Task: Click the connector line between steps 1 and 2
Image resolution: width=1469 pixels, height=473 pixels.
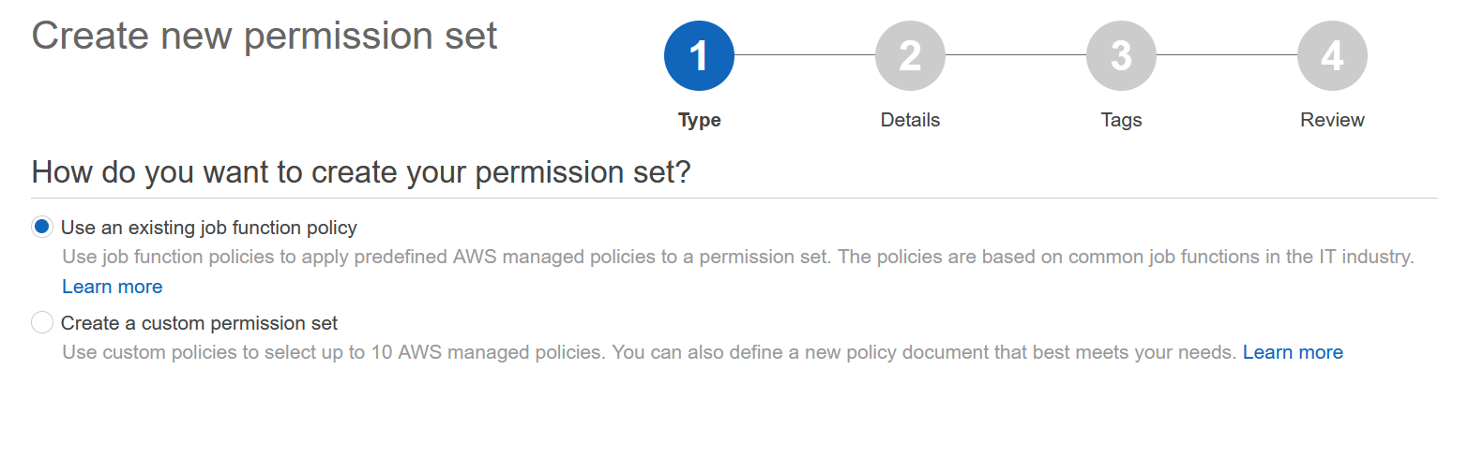Action: tap(805, 55)
